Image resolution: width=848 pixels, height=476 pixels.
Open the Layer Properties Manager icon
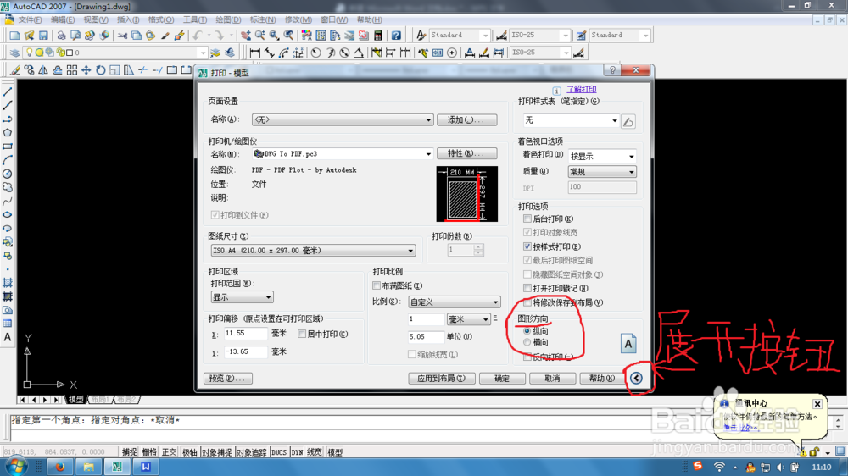(x=14, y=53)
